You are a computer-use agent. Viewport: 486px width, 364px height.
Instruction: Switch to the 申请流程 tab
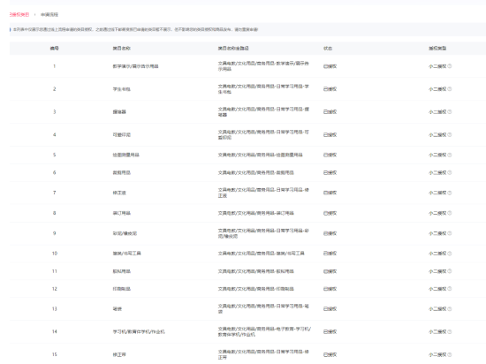(49, 14)
